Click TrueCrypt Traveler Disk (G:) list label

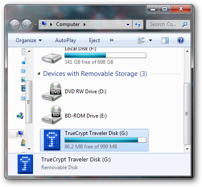click(x=96, y=133)
